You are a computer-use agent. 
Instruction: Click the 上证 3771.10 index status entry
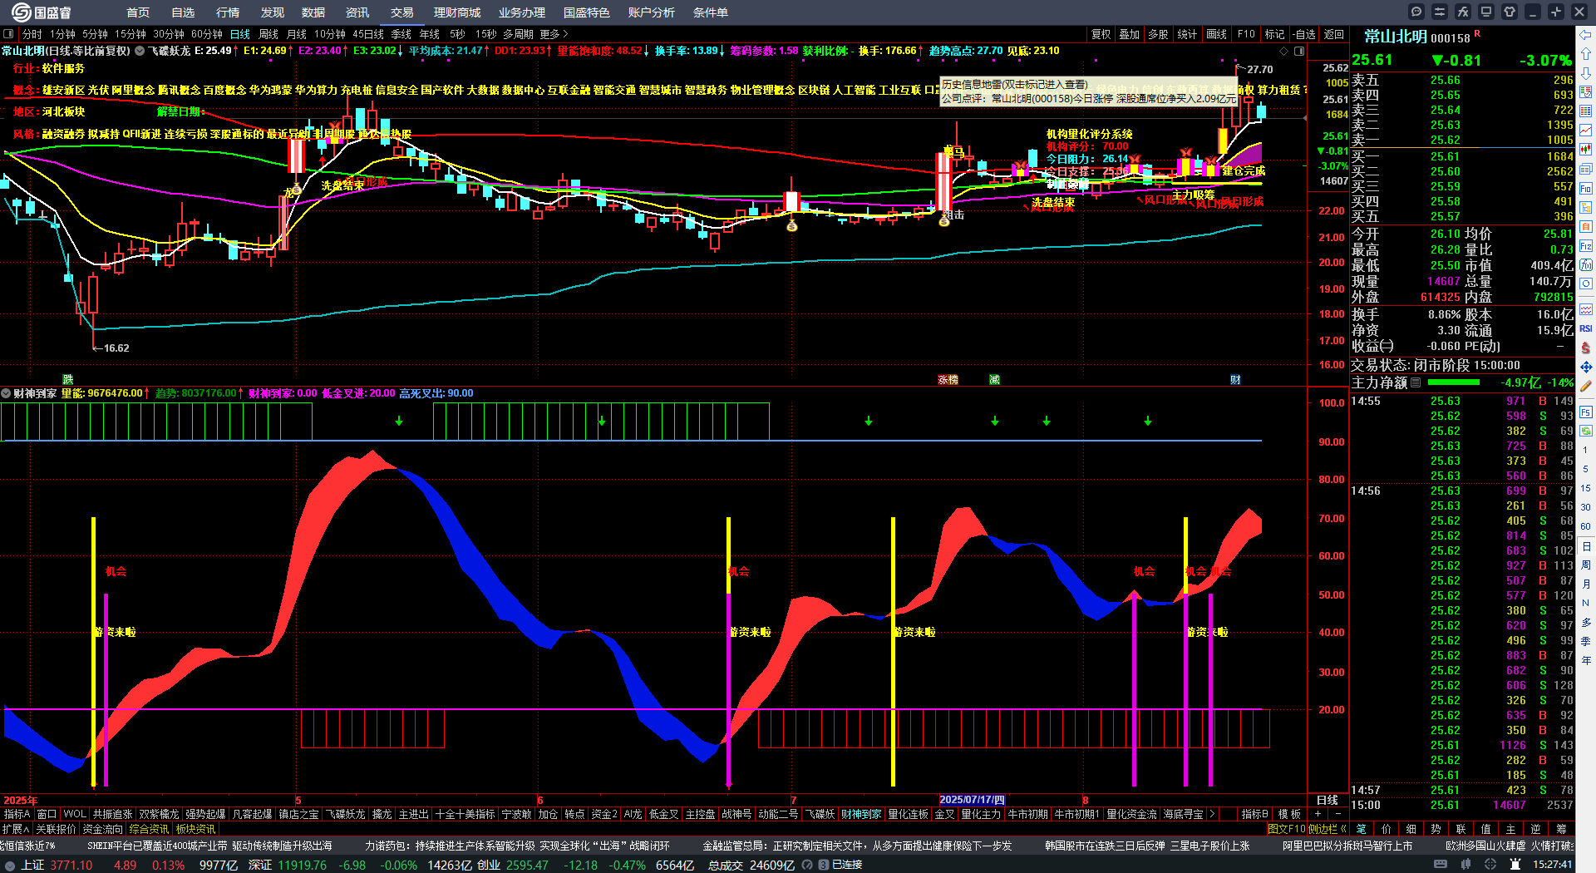pos(57,865)
